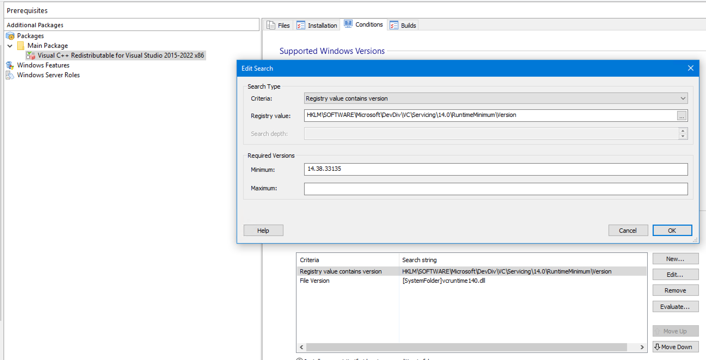The image size is (706, 360).
Task: Click into the Maximum version field
Action: (496, 189)
